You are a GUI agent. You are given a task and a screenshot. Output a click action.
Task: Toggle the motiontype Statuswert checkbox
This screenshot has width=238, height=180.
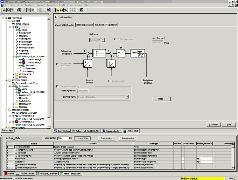click(183, 159)
